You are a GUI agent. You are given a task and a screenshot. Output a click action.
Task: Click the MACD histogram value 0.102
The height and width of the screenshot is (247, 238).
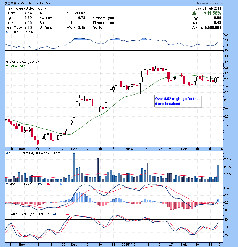coord(64,184)
